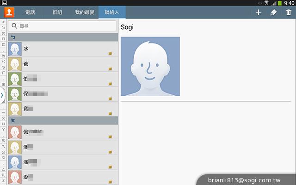Click the magnifier icon in search box
296x185 pixels.
(15, 26)
